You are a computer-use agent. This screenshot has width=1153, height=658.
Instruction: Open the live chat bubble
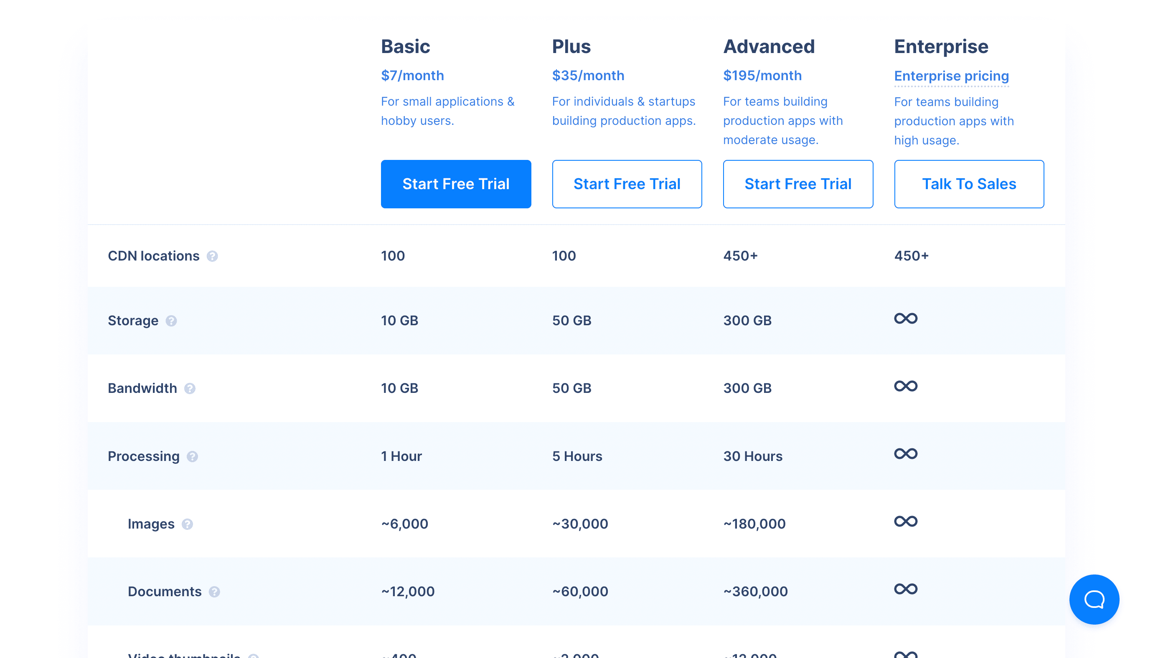pos(1094,600)
